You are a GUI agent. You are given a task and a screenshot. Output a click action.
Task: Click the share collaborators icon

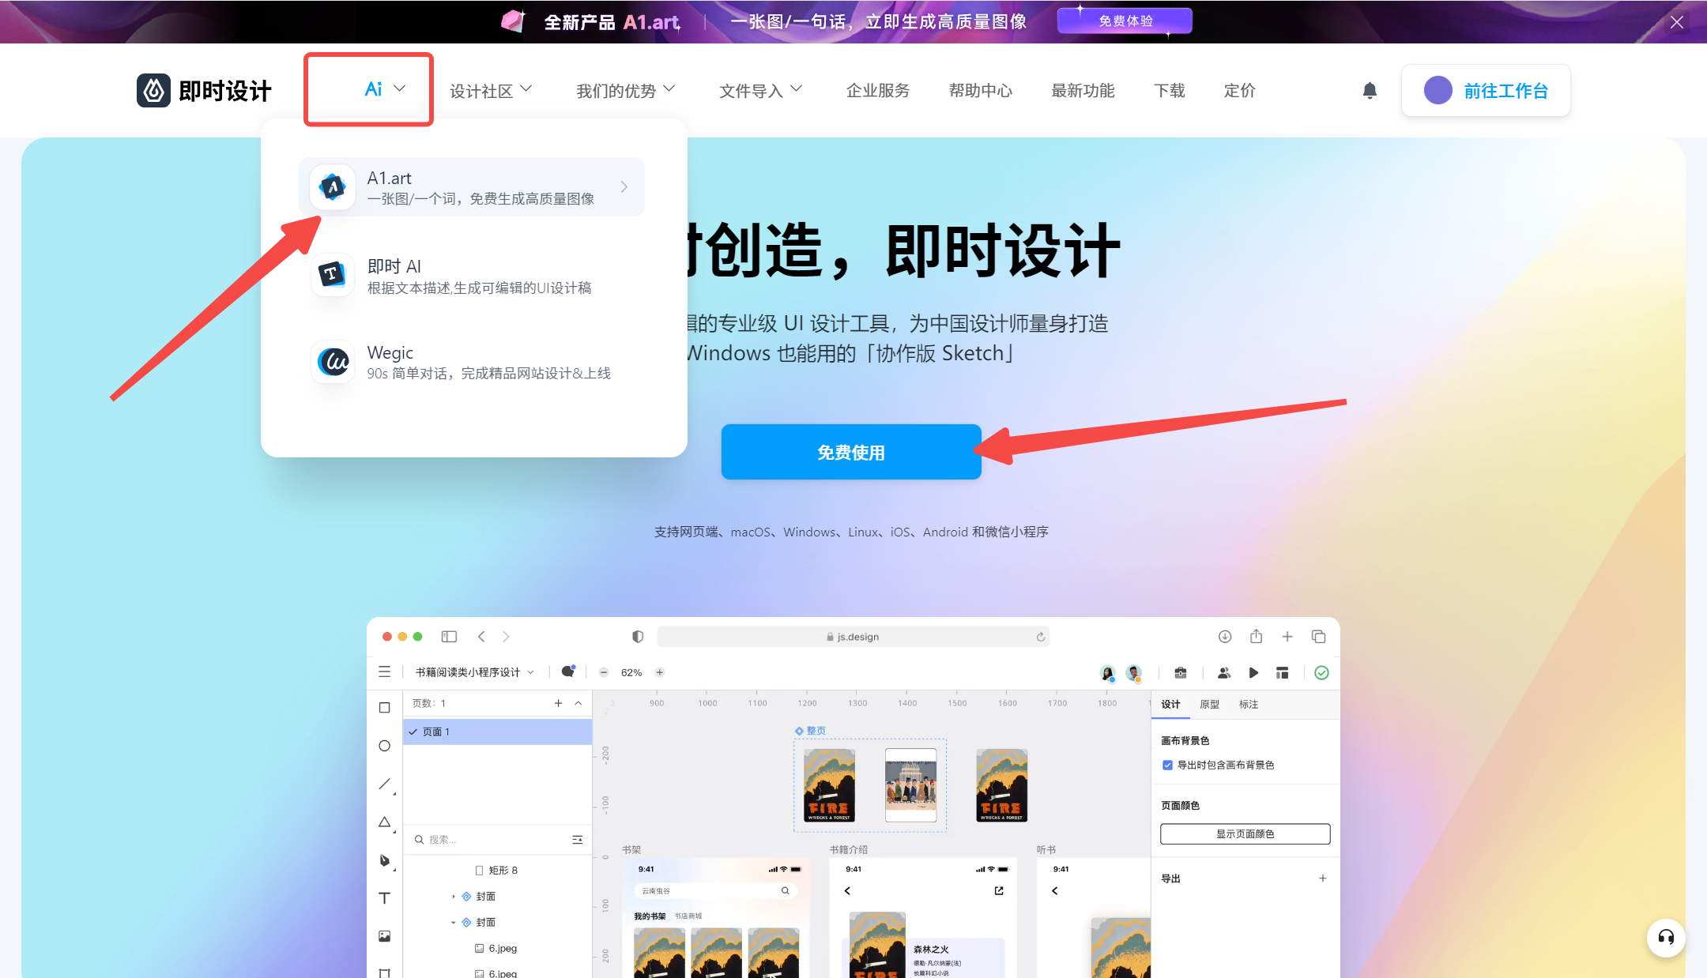point(1224,673)
